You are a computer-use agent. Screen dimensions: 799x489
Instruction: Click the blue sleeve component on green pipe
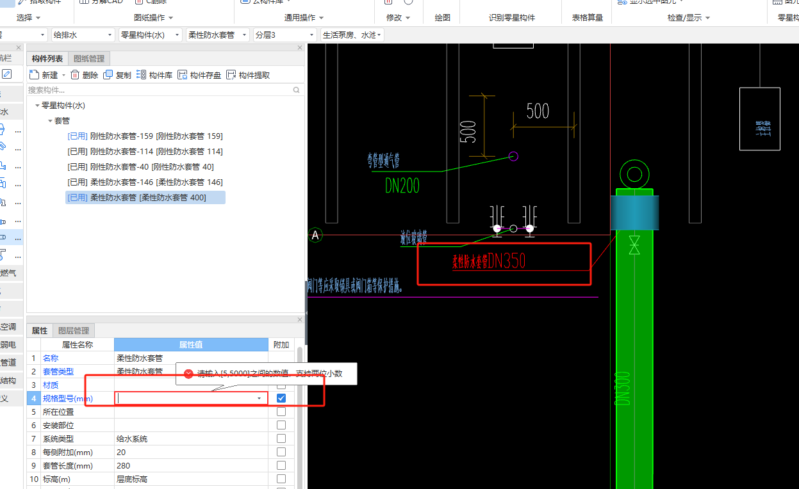634,212
